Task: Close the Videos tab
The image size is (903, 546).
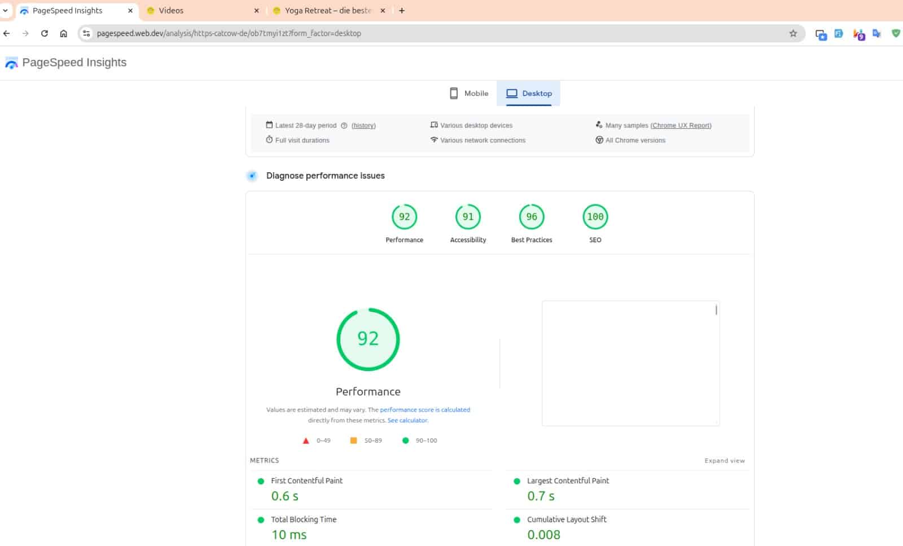Action: click(x=257, y=10)
